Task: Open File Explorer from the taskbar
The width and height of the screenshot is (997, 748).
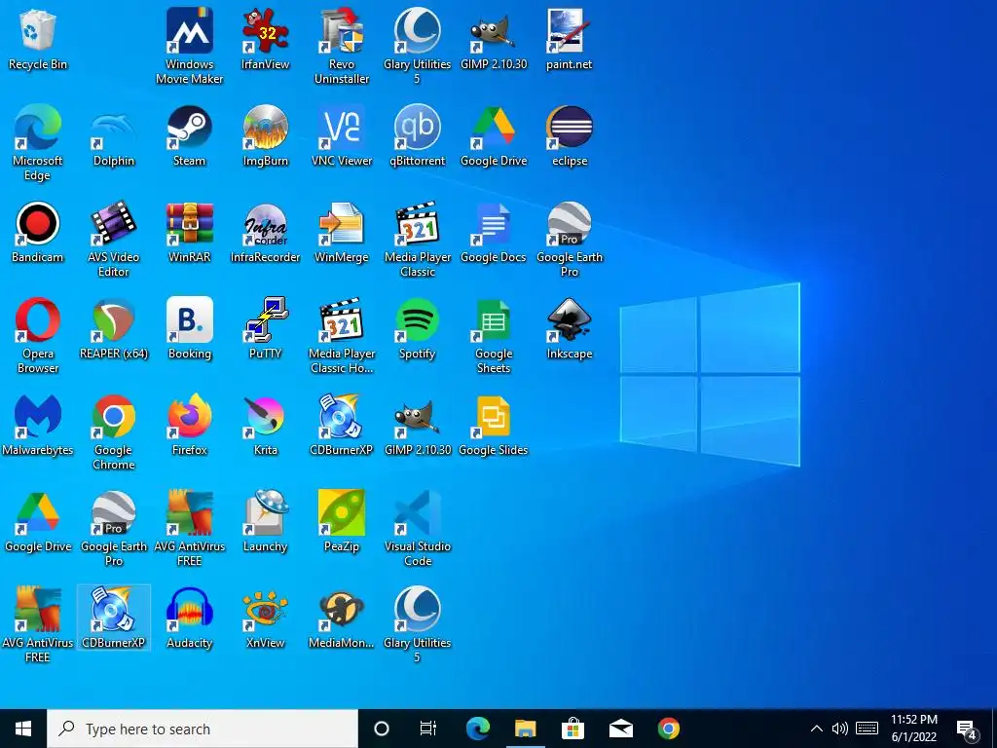Action: point(525,729)
